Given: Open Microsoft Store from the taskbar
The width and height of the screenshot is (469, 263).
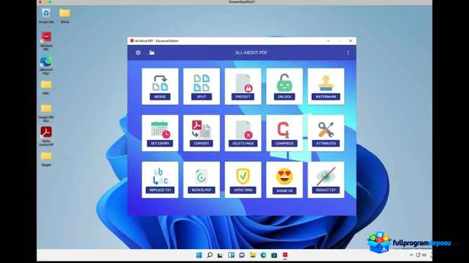Looking at the screenshot, I should click(x=274, y=255).
